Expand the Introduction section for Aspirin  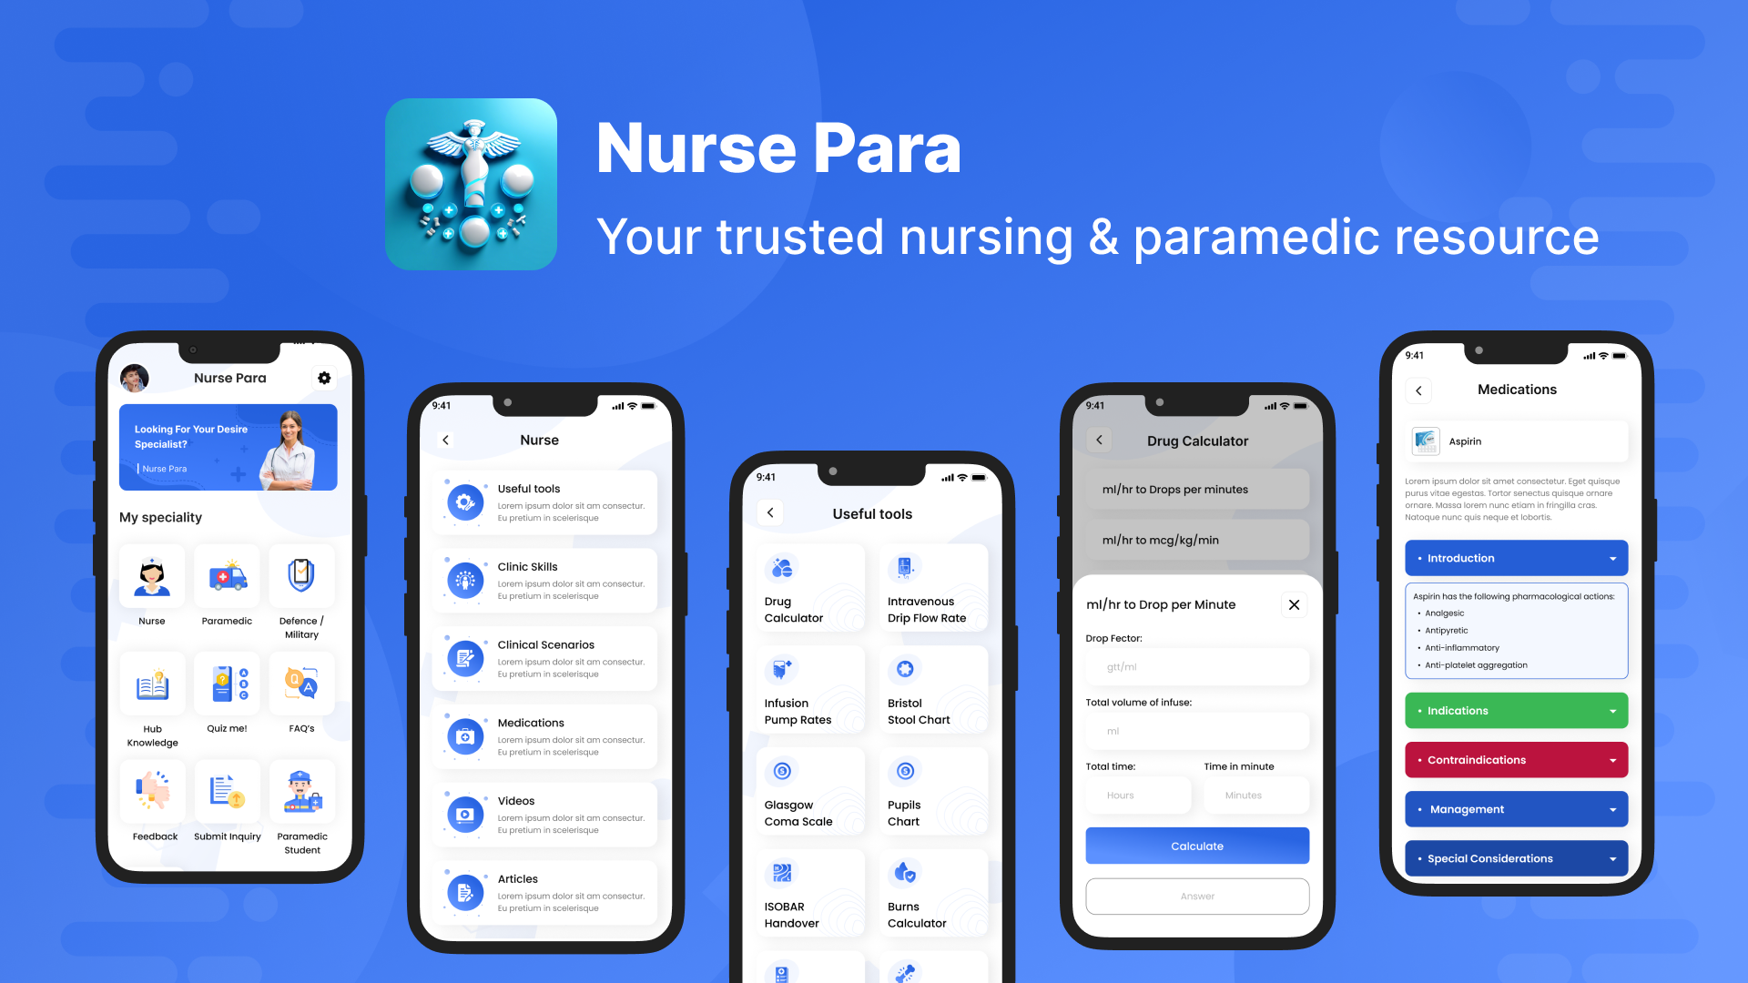click(1515, 558)
